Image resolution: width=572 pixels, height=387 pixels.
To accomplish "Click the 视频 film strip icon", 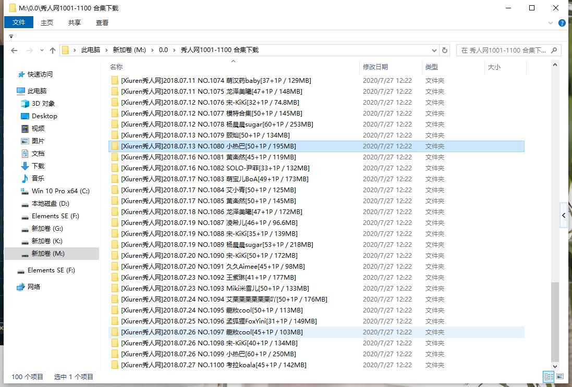I will (25, 129).
